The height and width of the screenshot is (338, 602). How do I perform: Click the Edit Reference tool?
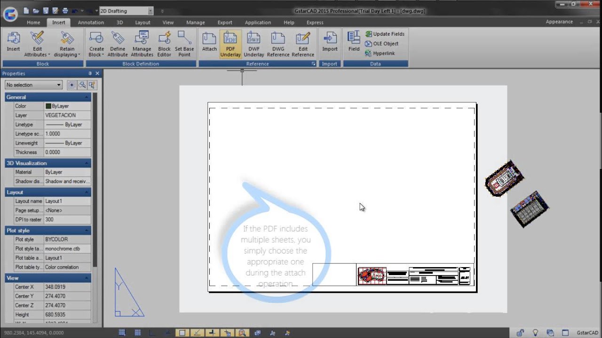pyautogui.click(x=303, y=44)
